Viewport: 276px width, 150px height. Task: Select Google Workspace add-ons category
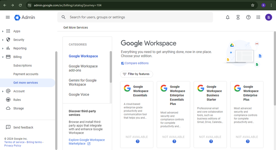coord(83,68)
